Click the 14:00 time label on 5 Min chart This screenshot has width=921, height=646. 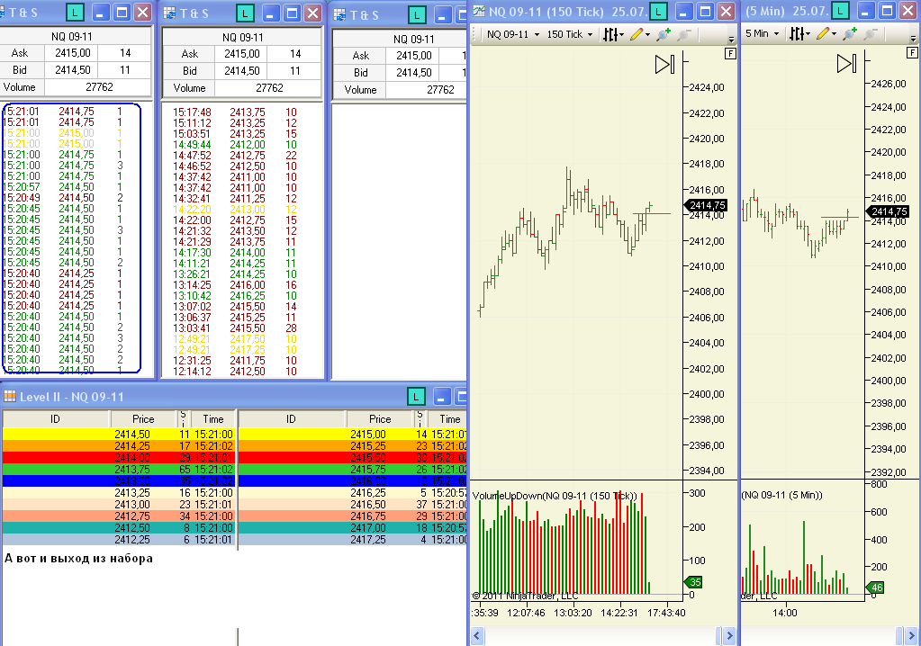pos(785,613)
